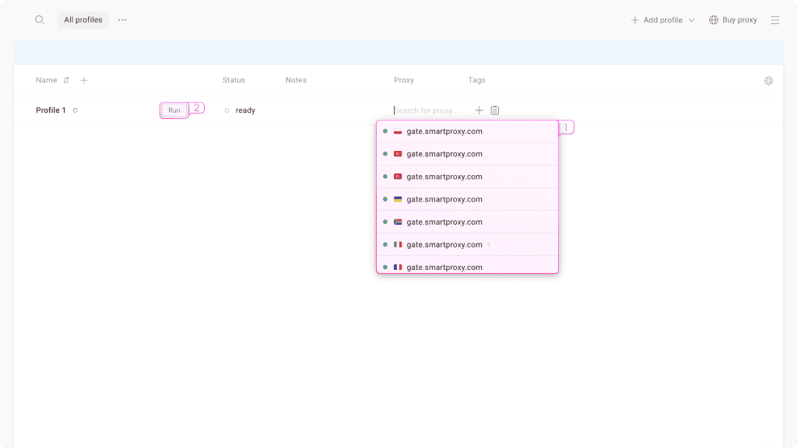Open the three-dot more options menu
This screenshot has height=448, width=797.
[x=122, y=20]
